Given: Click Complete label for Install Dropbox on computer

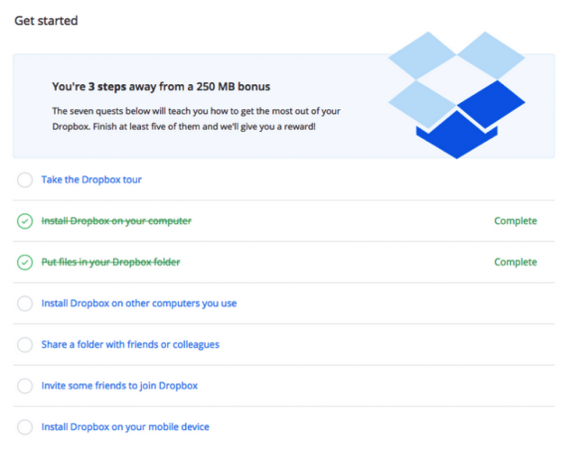Looking at the screenshot, I should point(516,220).
